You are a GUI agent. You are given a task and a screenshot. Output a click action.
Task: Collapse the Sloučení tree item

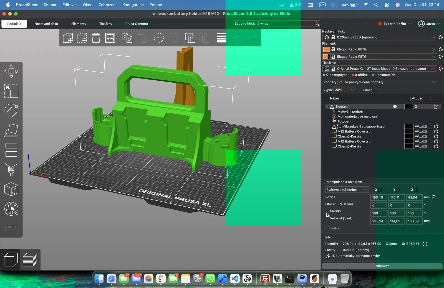click(x=327, y=106)
